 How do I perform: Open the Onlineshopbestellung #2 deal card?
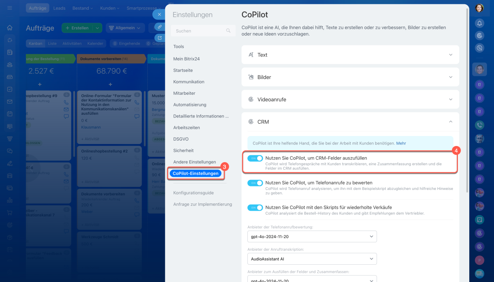(110, 166)
